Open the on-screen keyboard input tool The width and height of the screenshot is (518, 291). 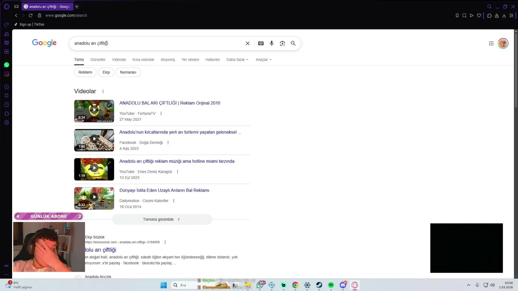tap(261, 43)
